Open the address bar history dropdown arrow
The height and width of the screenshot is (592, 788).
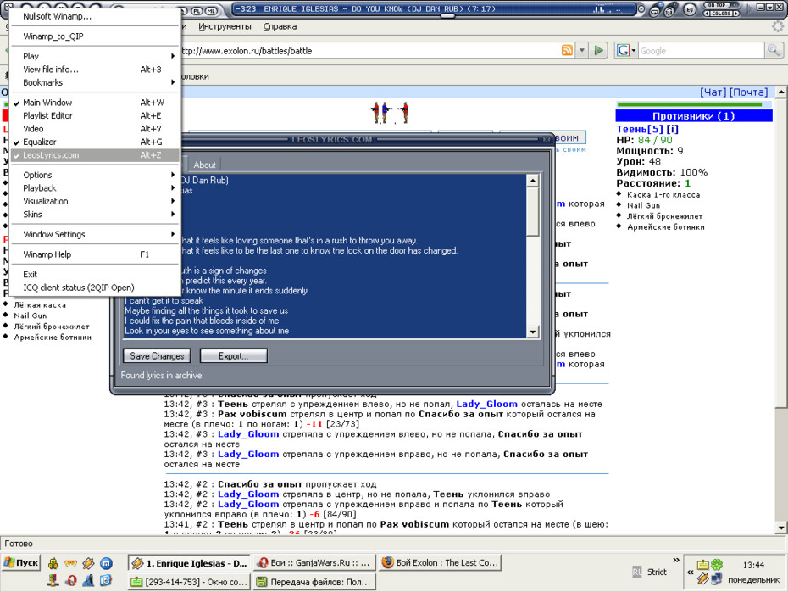pos(582,50)
